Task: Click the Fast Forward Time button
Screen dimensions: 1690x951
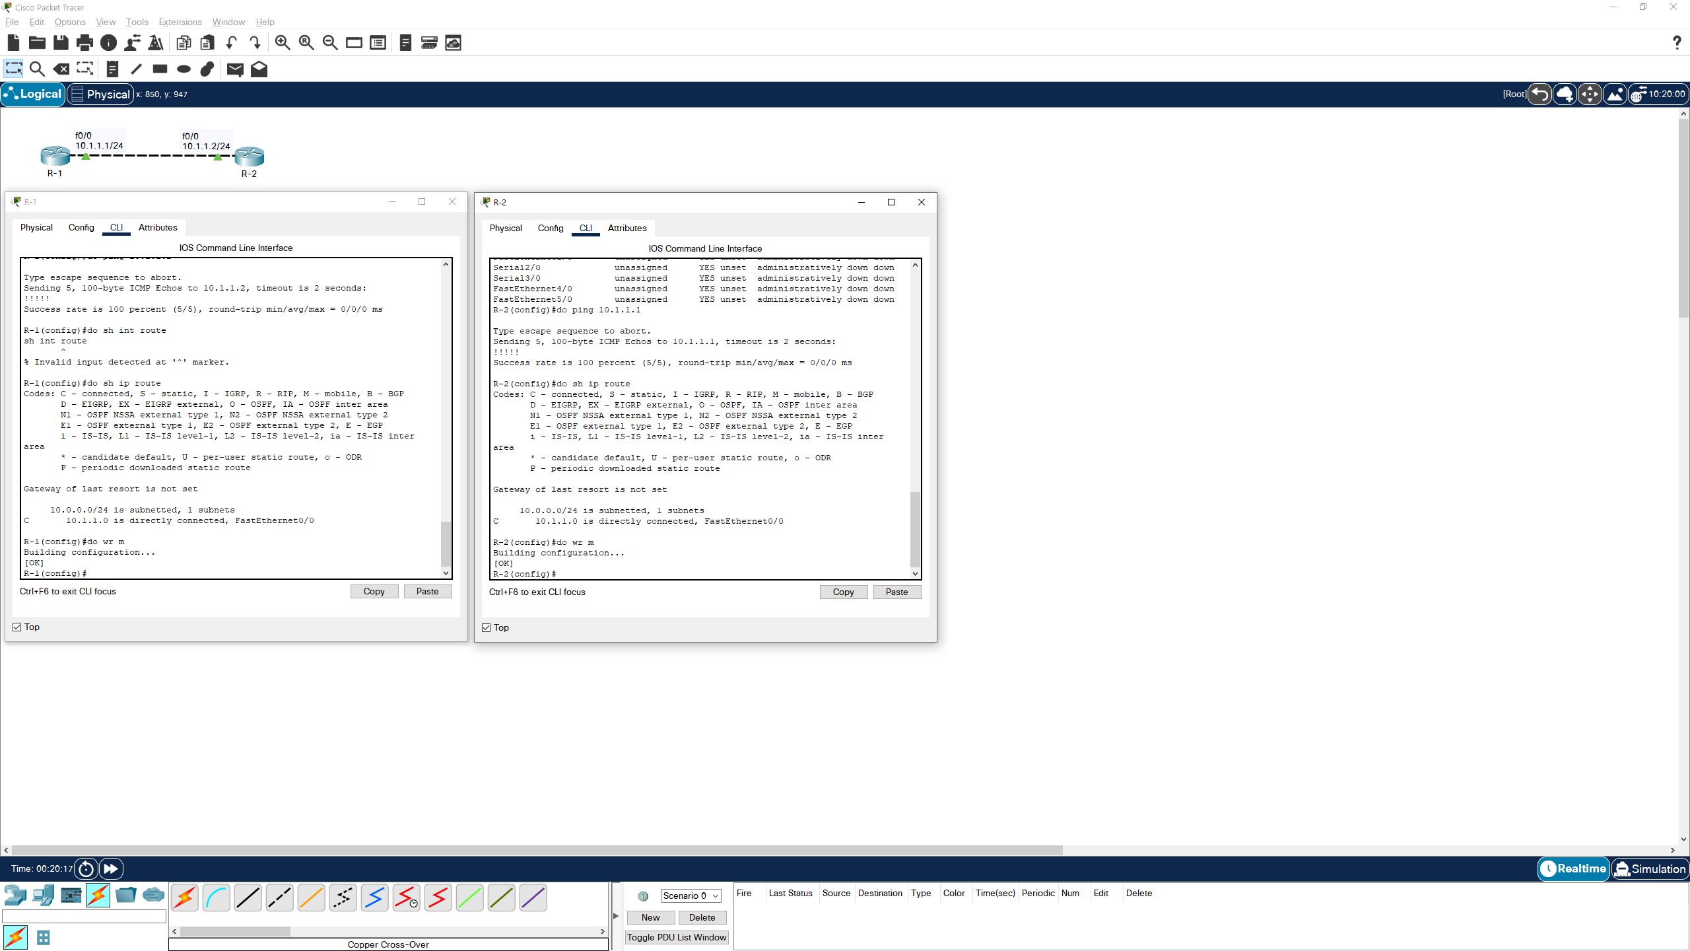Action: click(x=111, y=868)
